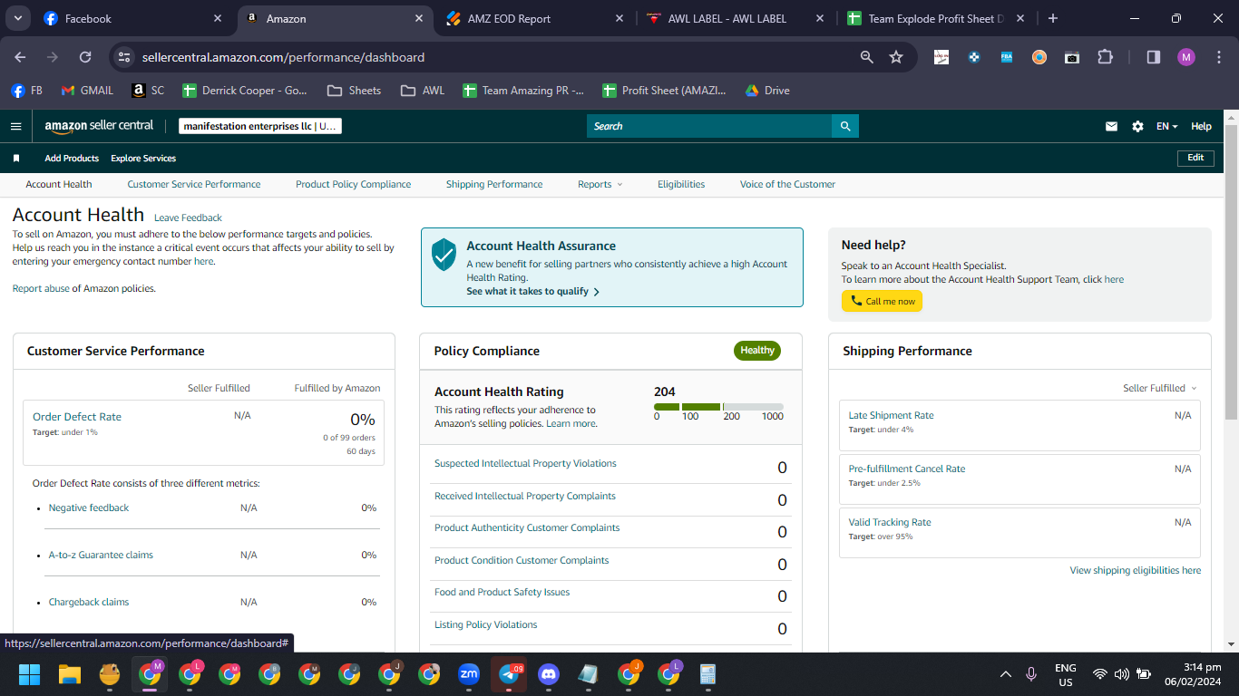Open Calculator from the taskbar
Screen dimensions: 1239x696
708,674
